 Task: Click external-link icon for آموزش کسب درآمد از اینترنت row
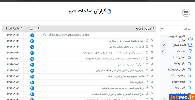(147, 64)
